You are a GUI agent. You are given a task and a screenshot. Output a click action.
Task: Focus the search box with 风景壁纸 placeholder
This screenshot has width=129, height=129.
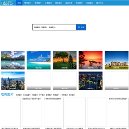[x=54, y=27]
